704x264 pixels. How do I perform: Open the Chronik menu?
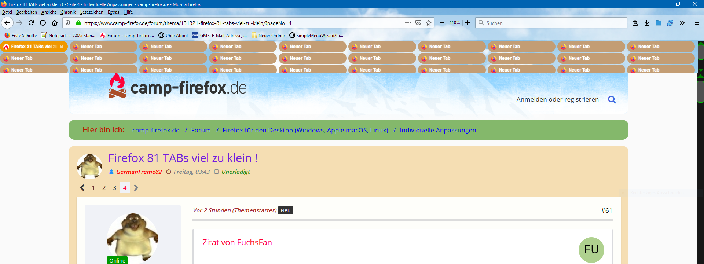tap(68, 12)
